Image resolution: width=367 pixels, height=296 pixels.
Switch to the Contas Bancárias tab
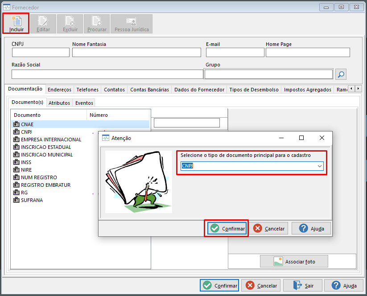coord(149,90)
